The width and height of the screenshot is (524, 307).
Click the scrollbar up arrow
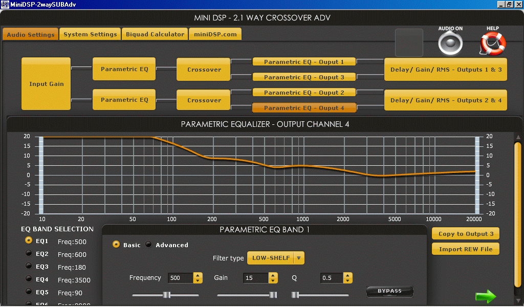(x=518, y=137)
